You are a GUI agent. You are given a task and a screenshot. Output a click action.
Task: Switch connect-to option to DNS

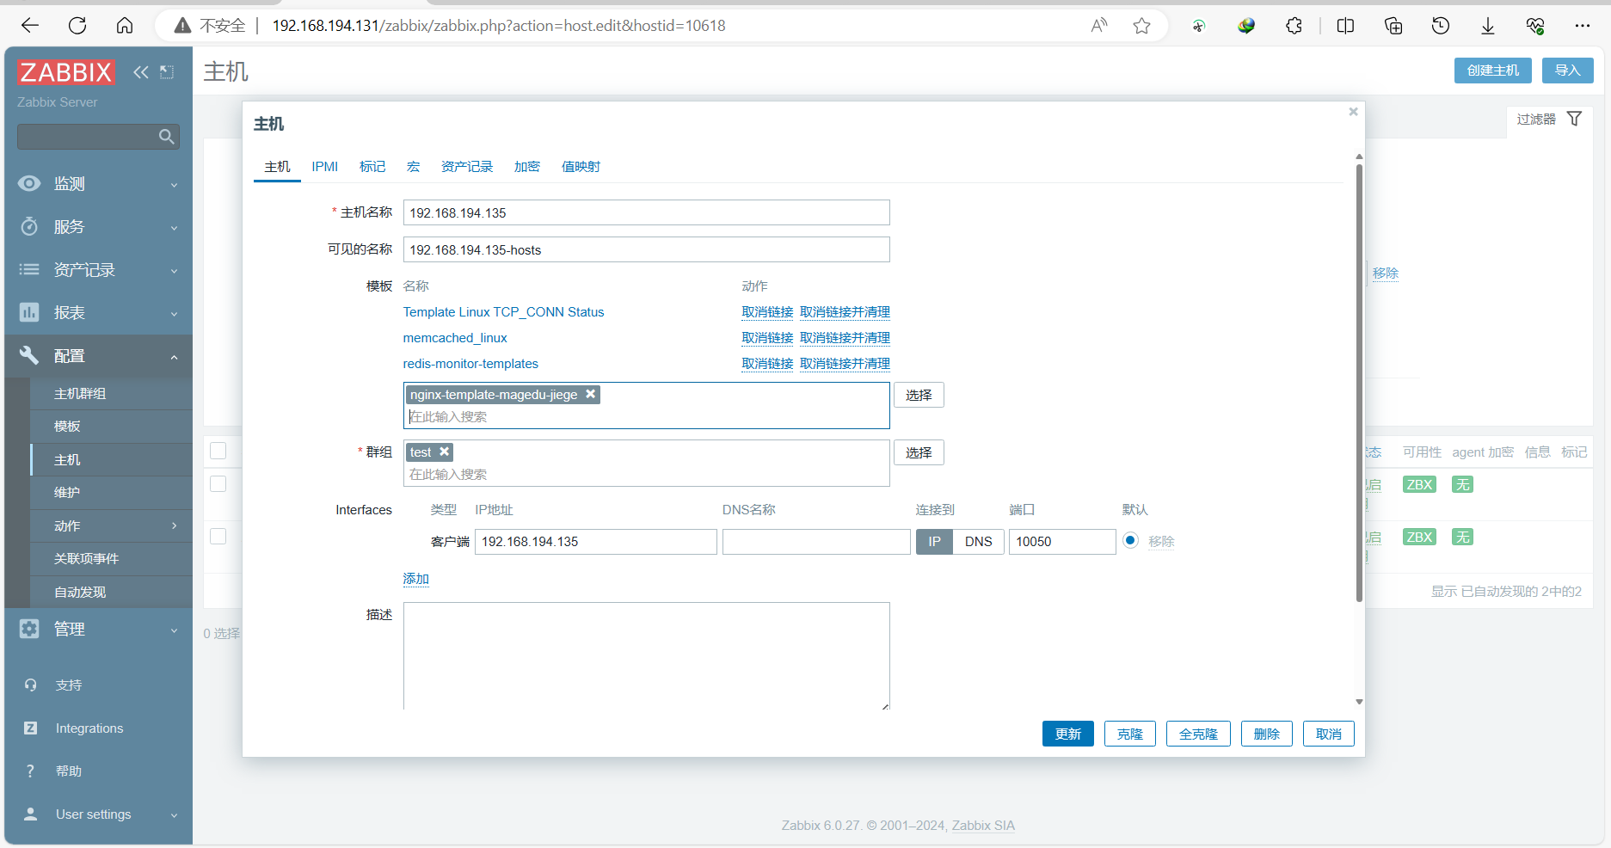[x=978, y=542]
